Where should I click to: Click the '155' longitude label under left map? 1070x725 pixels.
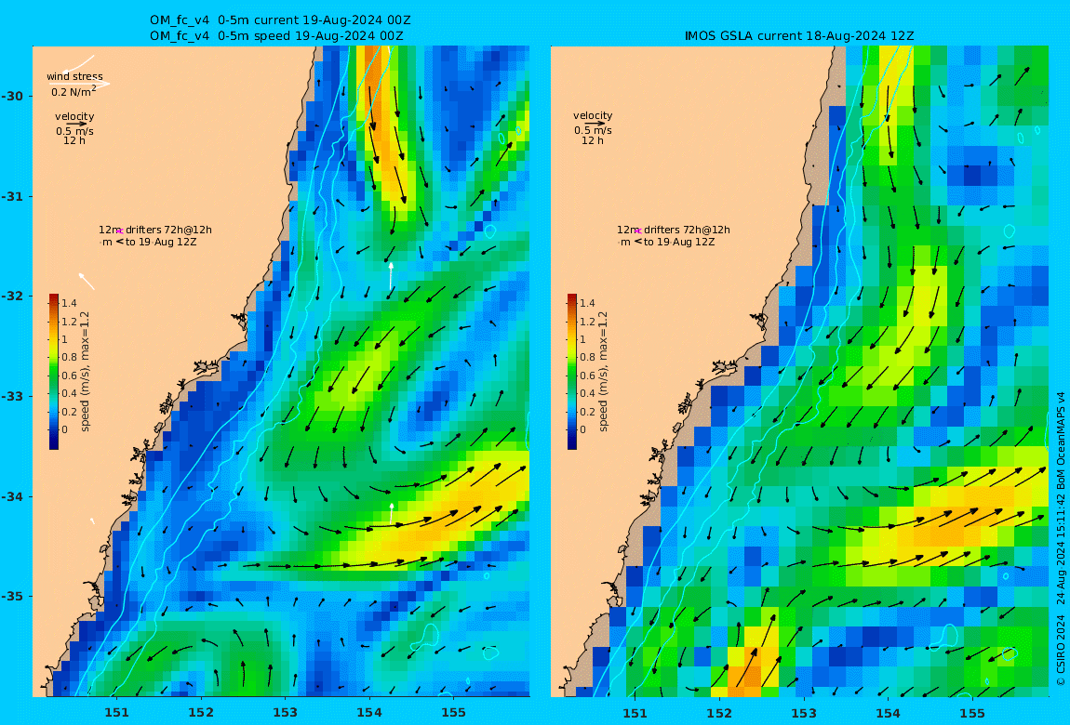point(454,713)
